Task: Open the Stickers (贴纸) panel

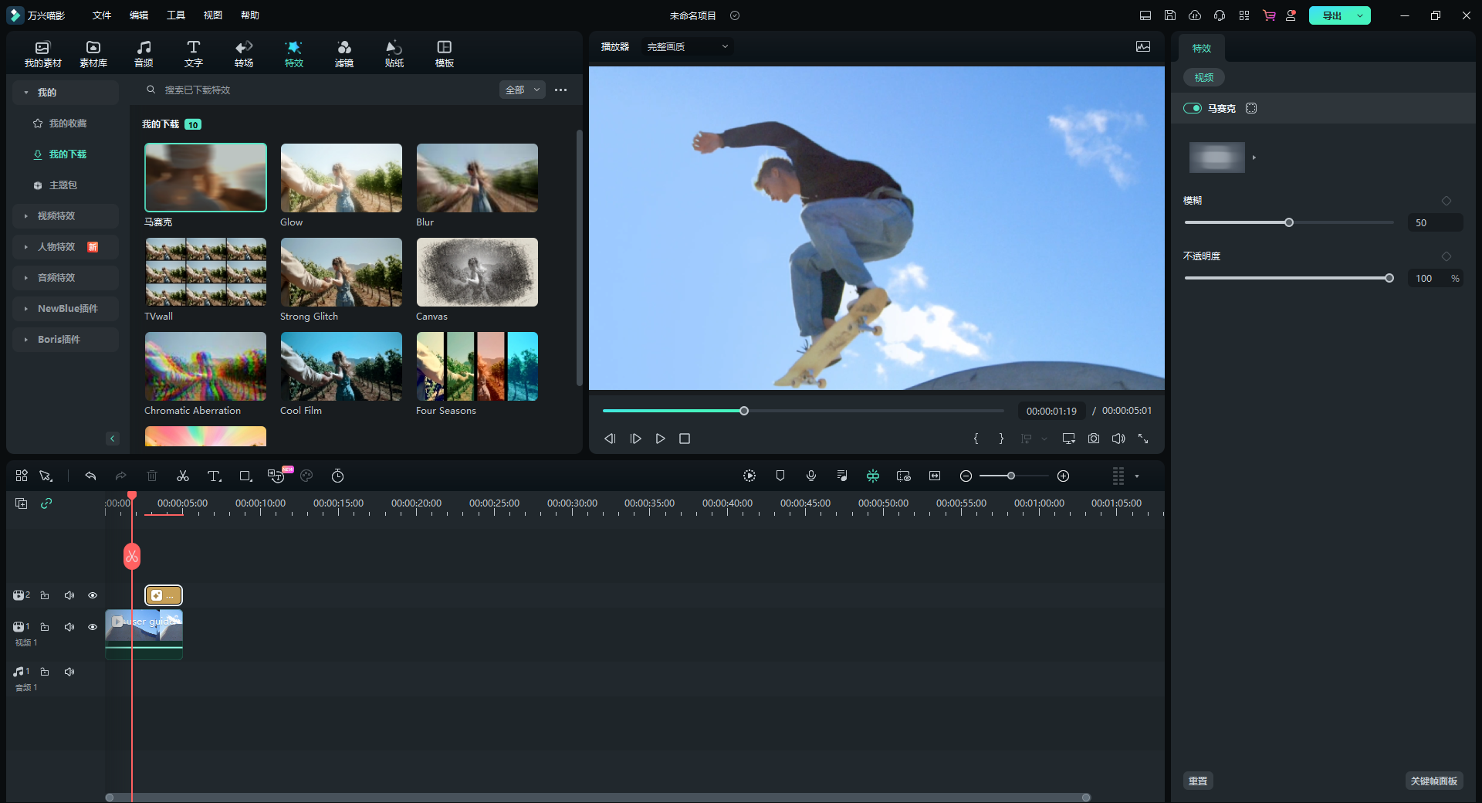Action: coord(394,53)
